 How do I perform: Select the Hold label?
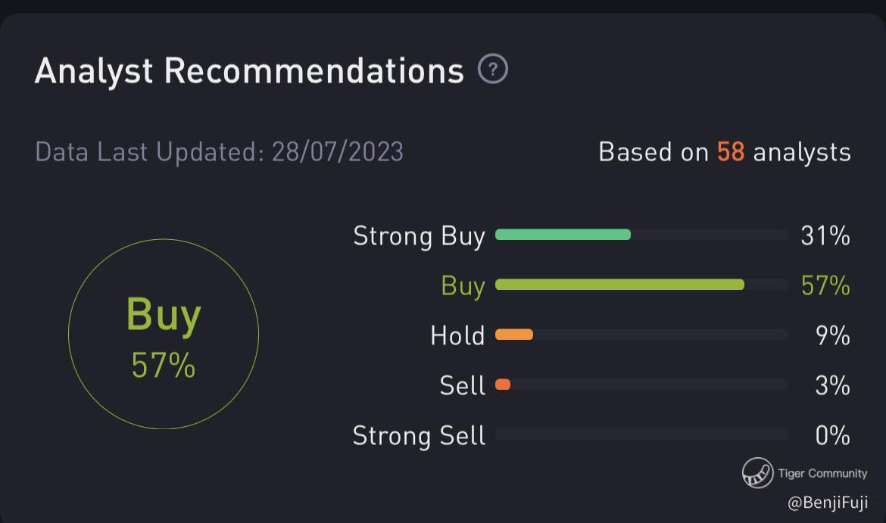pyautogui.click(x=457, y=335)
